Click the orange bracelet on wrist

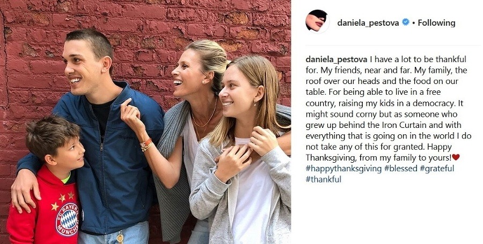tap(145, 144)
